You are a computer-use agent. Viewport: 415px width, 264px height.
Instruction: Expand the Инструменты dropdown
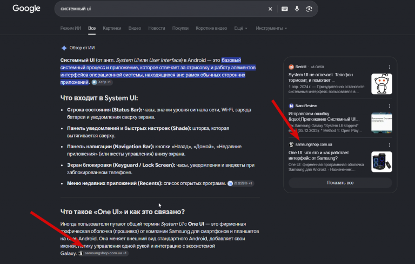tap(271, 28)
